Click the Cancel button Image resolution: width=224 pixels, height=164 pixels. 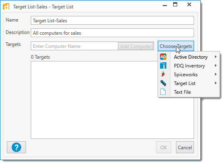(x=185, y=147)
